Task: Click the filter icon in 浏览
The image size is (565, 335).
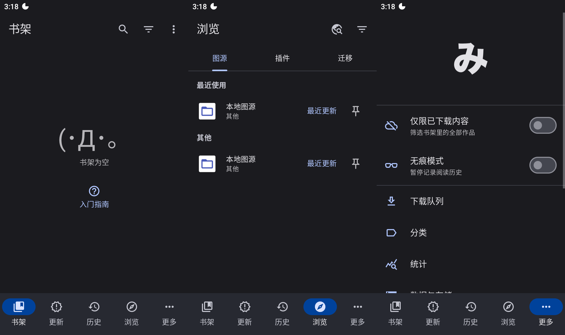Action: tap(362, 29)
